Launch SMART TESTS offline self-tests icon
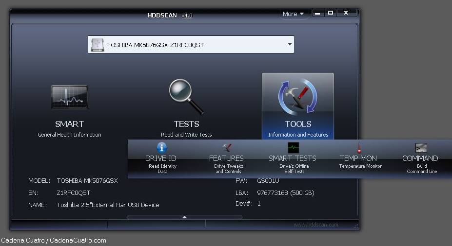452x246 pixels. pyautogui.click(x=294, y=148)
